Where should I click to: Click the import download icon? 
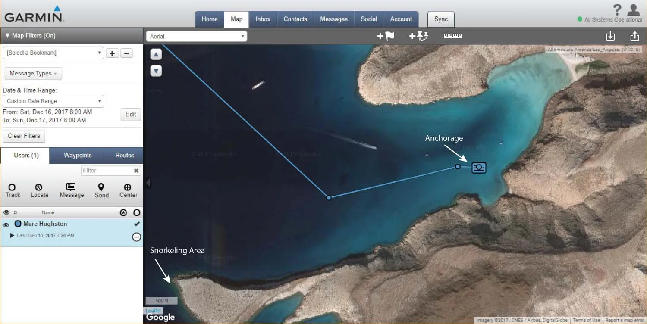click(610, 37)
